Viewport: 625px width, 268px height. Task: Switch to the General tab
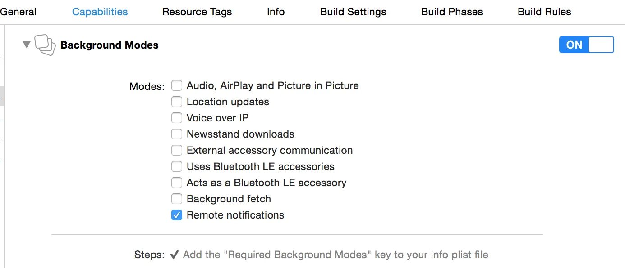coord(18,12)
